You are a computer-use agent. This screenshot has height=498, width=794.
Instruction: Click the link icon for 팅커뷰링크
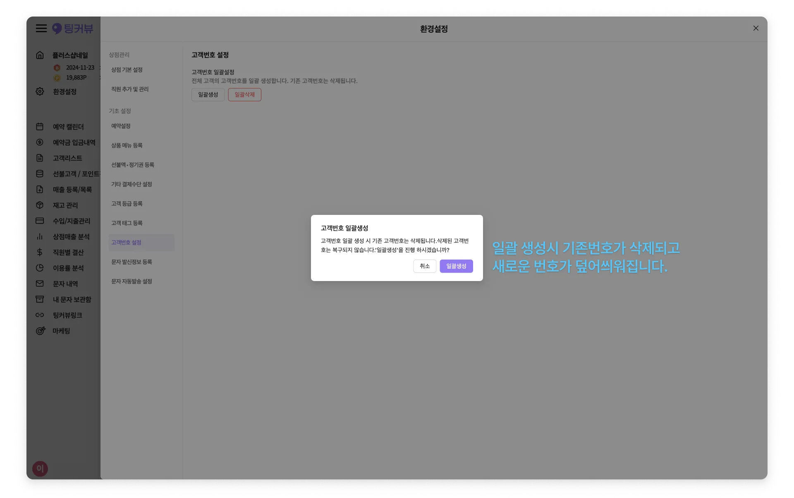[x=40, y=315]
